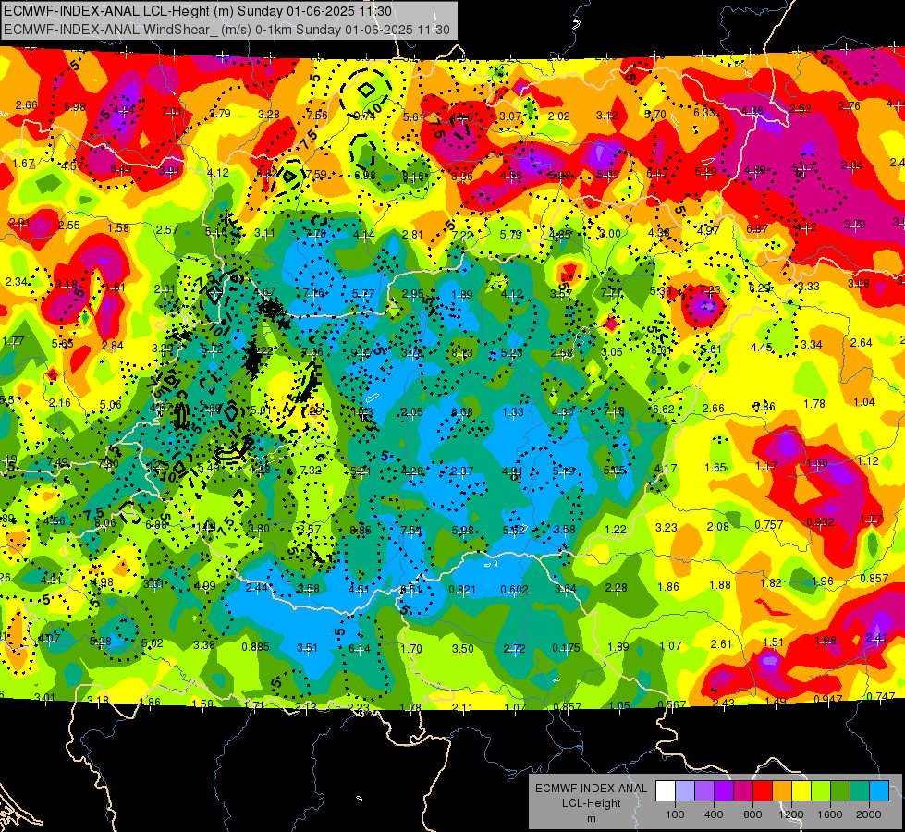Image resolution: width=905 pixels, height=832 pixels.
Task: Click the wind shear value 2.76
Action: click(x=849, y=105)
